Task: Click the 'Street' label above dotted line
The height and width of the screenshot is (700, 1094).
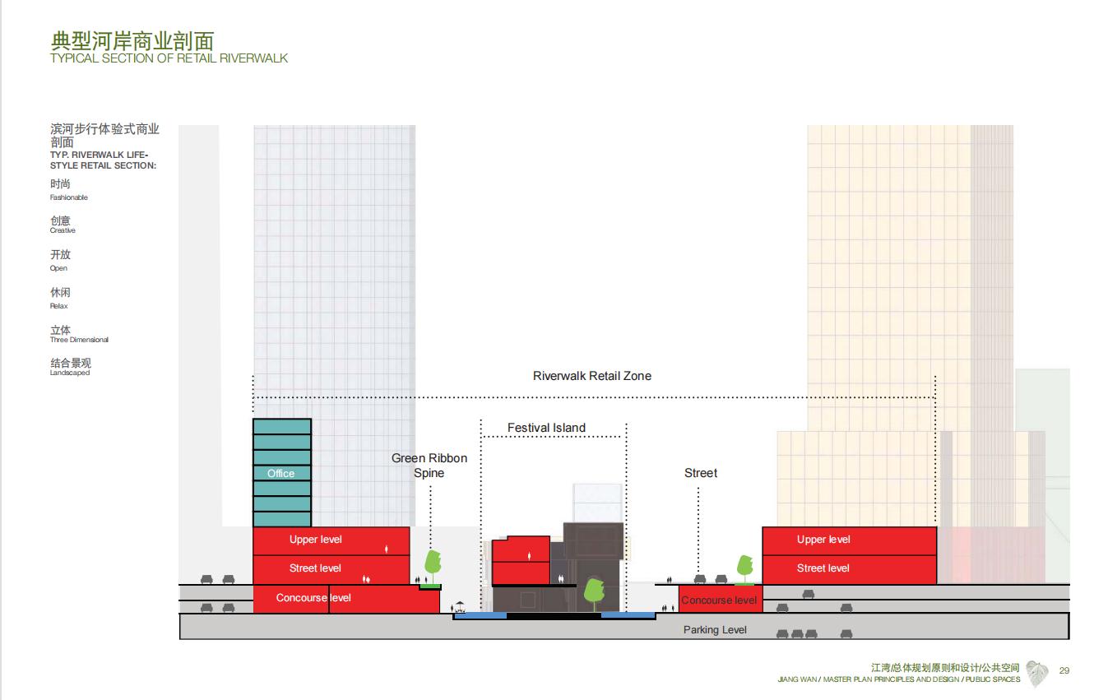Action: tap(701, 473)
